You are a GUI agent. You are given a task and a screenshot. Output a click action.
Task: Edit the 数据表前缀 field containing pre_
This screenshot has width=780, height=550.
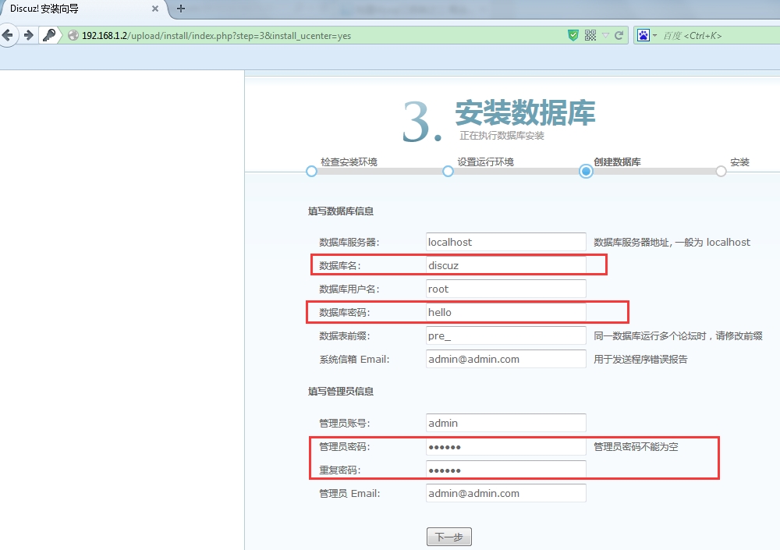pyautogui.click(x=506, y=335)
